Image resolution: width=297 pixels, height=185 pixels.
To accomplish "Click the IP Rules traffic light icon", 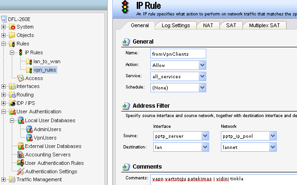I will 21,52.
